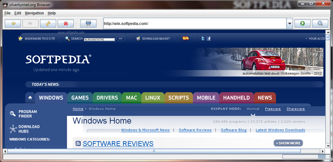Click the home icon tab

pyautogui.click(x=30, y=98)
